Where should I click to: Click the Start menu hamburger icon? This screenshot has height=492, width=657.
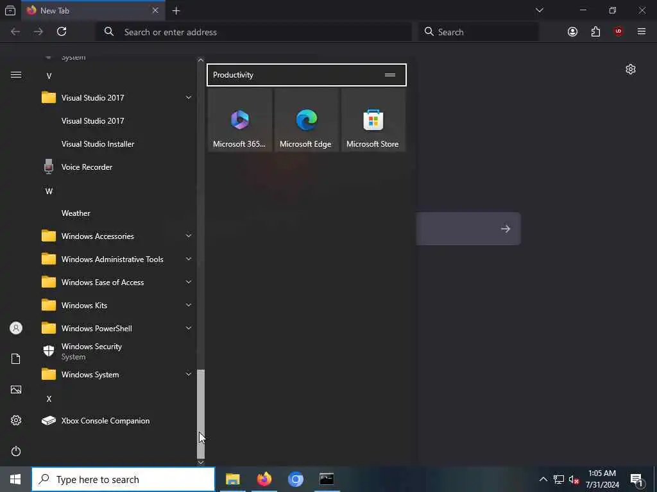click(x=16, y=75)
